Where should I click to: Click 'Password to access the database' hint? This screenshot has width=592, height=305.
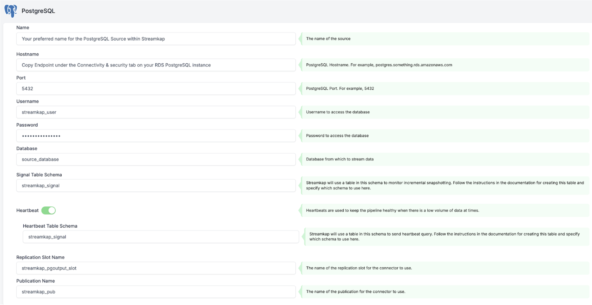pyautogui.click(x=337, y=136)
